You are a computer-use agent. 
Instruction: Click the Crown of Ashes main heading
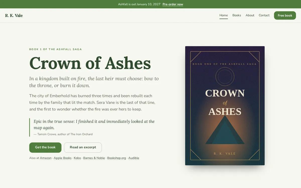[90, 63]
